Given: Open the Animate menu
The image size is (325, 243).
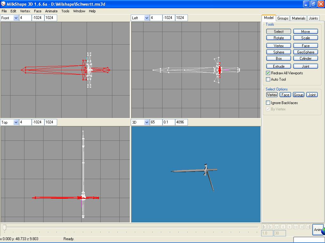Looking at the screenshot, I should [x=51, y=11].
